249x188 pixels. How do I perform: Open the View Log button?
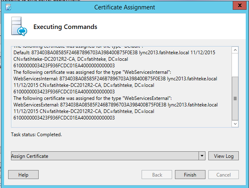[223, 156]
